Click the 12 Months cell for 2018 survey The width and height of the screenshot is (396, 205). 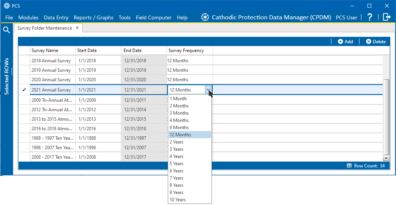[x=190, y=61]
